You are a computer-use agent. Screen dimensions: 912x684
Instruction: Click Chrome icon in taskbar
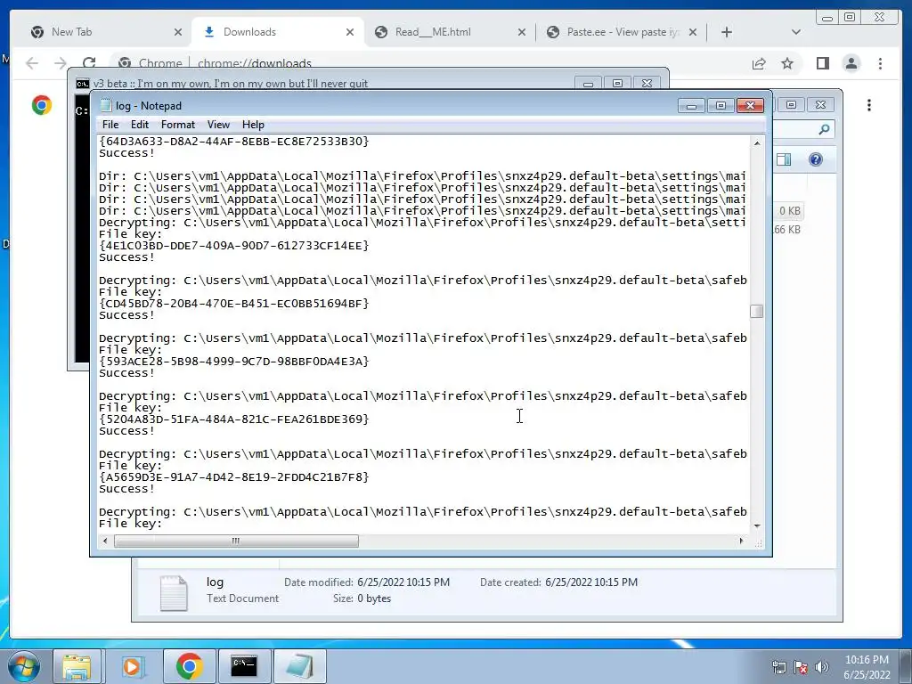[189, 666]
